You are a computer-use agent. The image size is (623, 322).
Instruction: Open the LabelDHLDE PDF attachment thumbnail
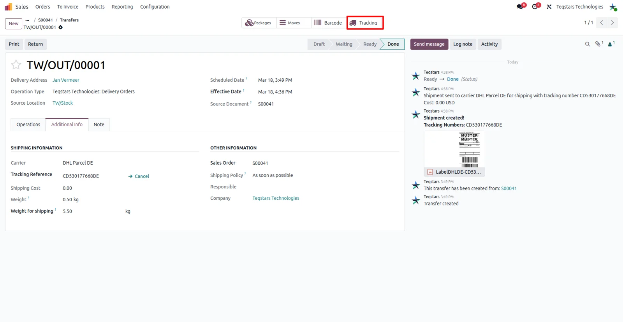tap(454, 153)
